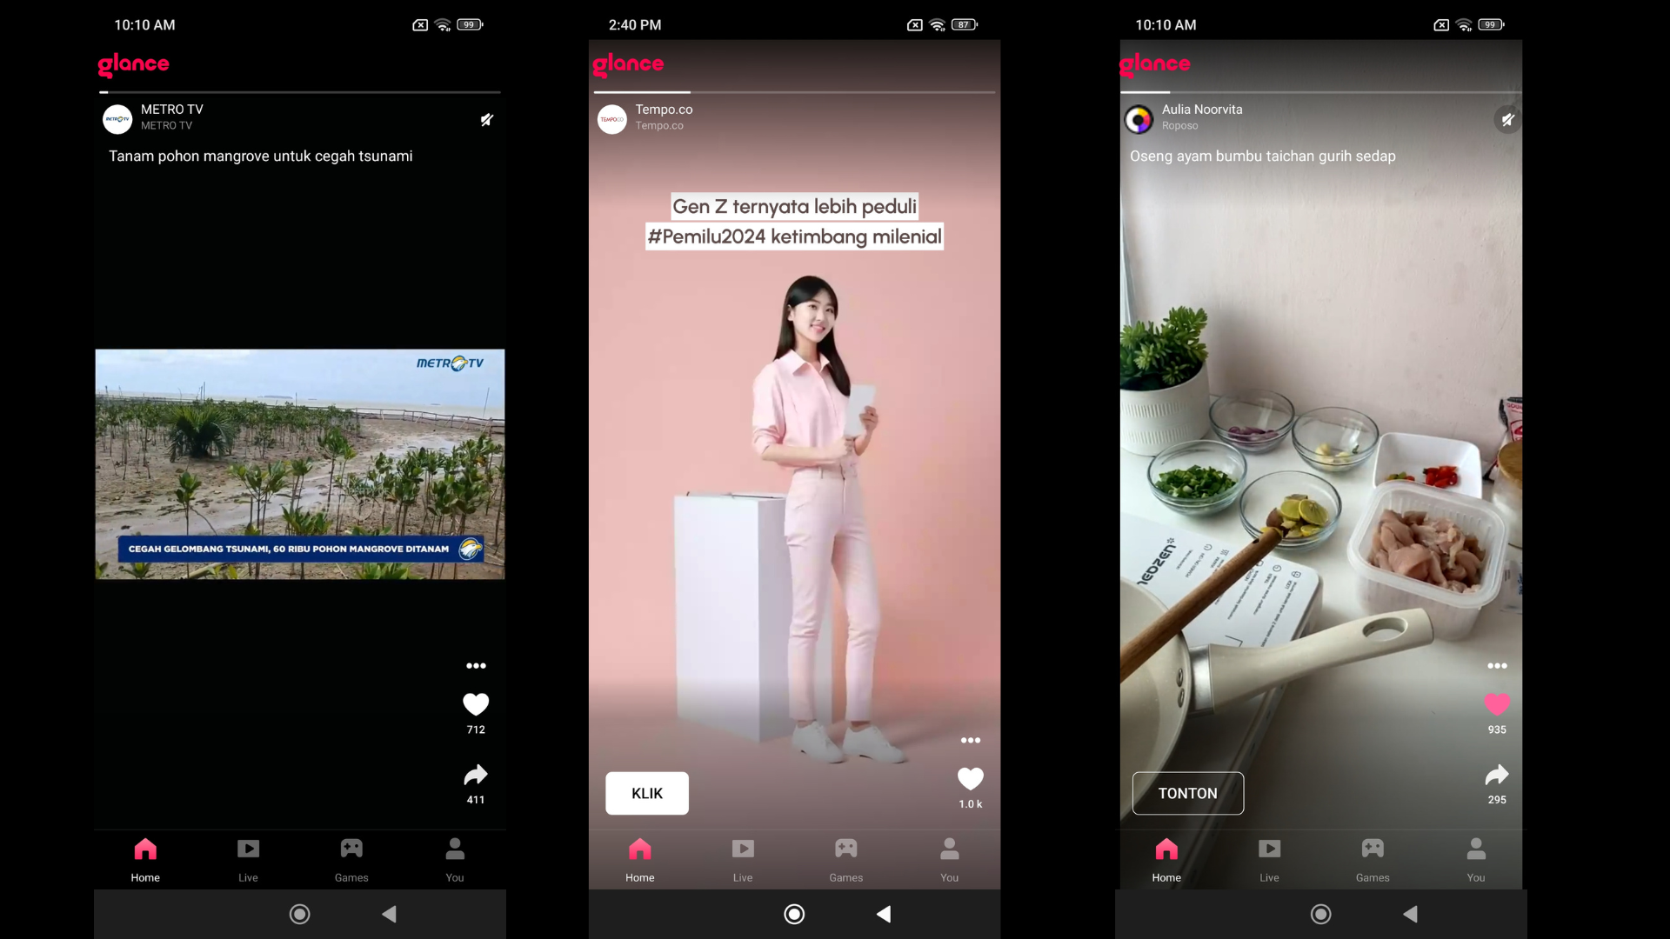Screen dimensions: 1670x939
Task: Click the bookmark/pin icon on right screen
Action: [1507, 119]
